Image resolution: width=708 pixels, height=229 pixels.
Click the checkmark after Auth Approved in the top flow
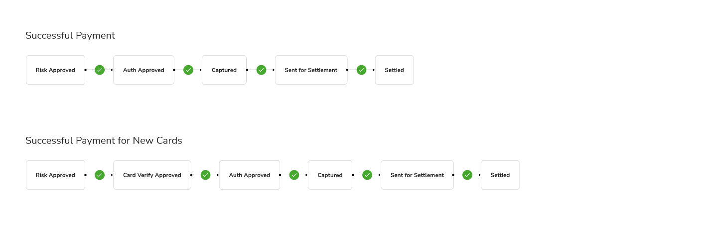[188, 70]
